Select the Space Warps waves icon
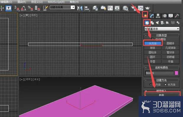The height and width of the screenshot is (117, 183). [173, 23]
